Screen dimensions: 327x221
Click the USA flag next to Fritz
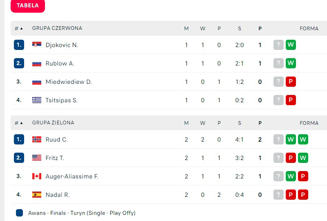coord(37,158)
